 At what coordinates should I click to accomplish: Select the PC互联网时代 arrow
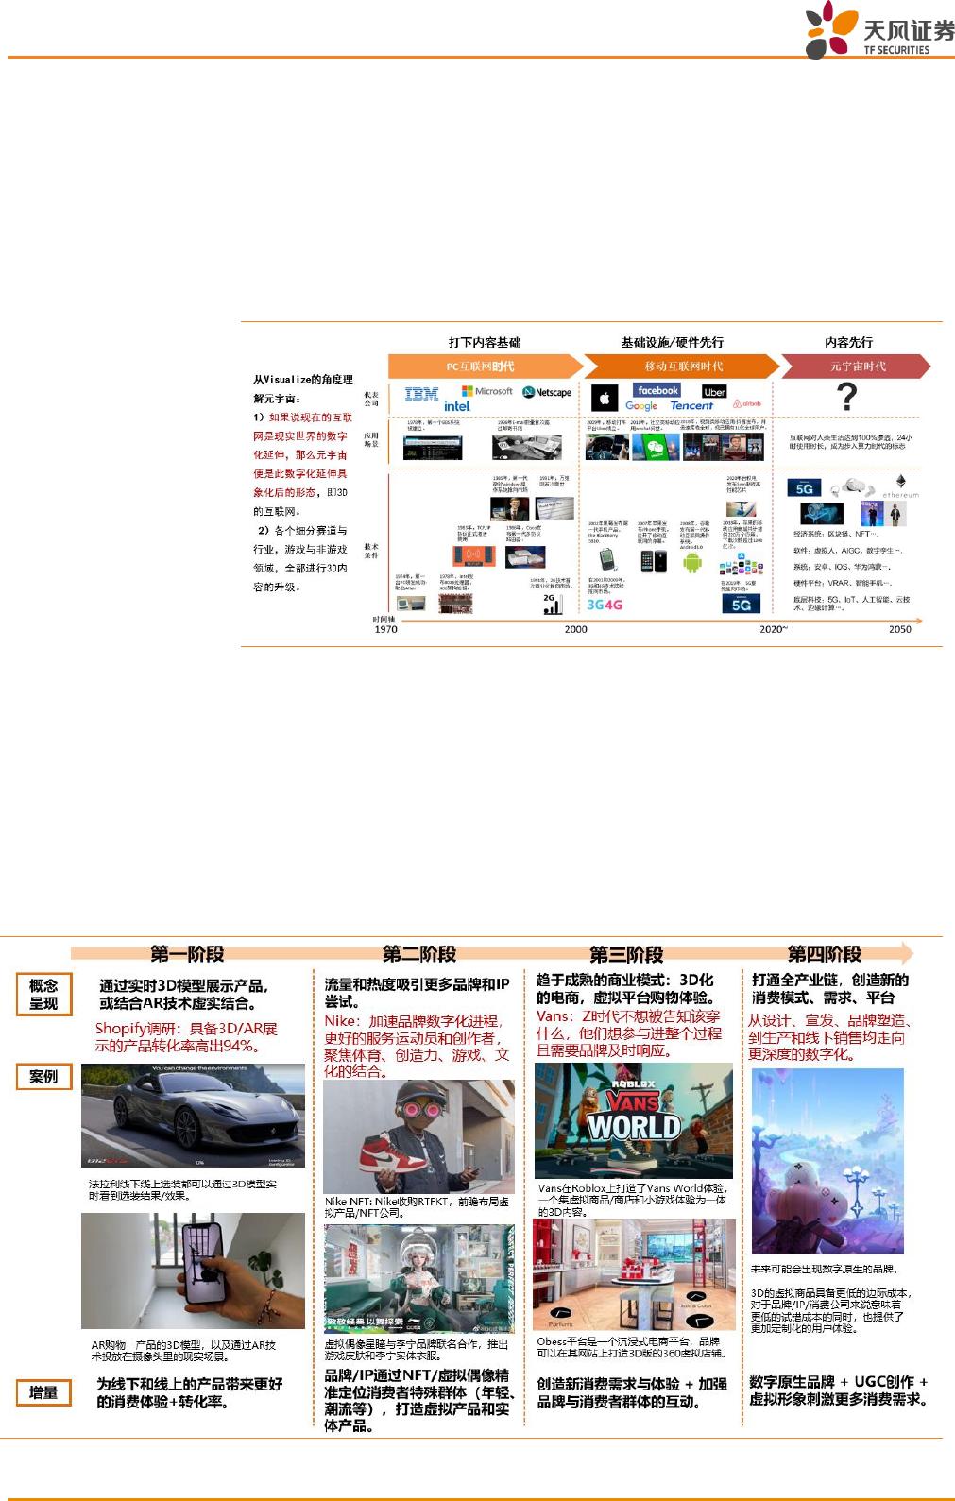(x=486, y=367)
